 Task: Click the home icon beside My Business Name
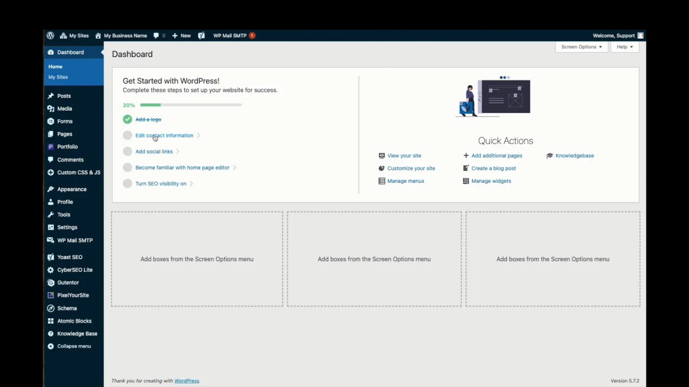coord(98,35)
